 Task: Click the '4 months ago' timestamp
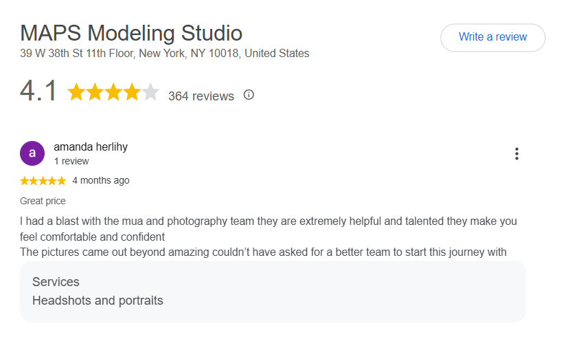(x=101, y=180)
